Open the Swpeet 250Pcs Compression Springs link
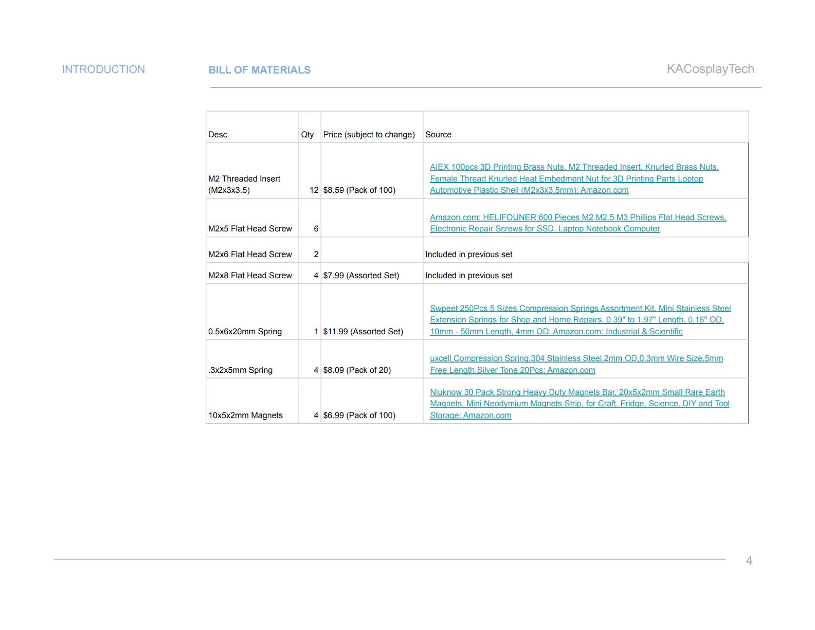This screenshot has width=815, height=630. [x=580, y=320]
